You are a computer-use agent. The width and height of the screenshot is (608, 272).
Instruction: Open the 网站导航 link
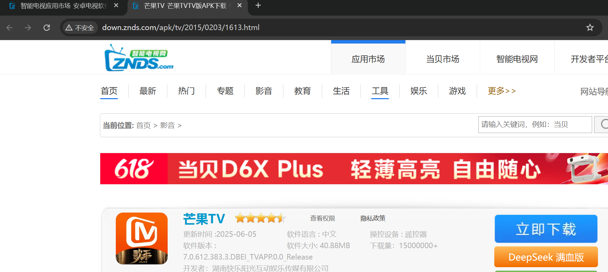pos(594,91)
